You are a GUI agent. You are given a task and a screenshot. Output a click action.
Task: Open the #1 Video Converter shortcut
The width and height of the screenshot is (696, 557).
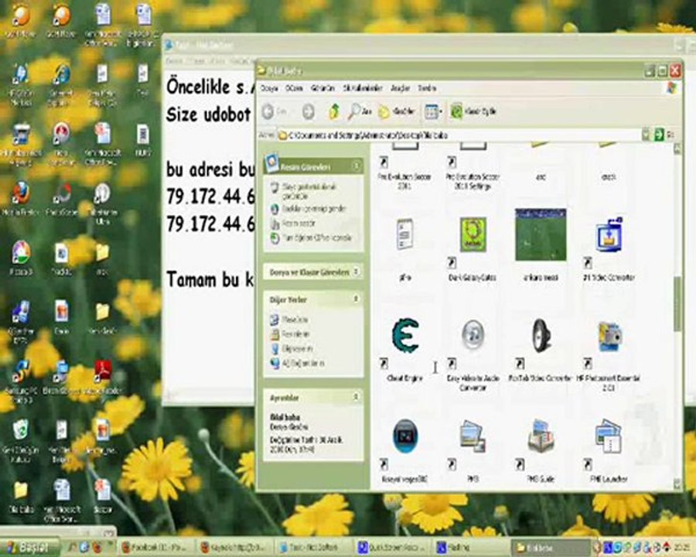click(609, 235)
